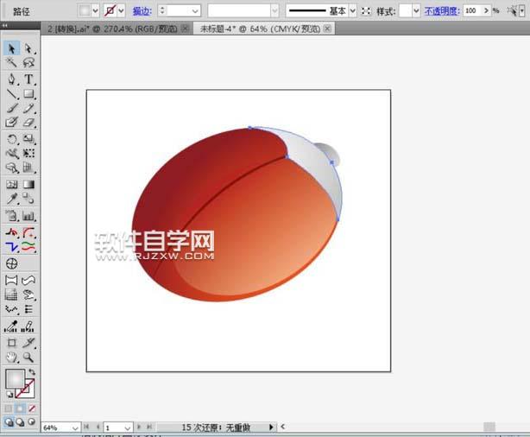The width and height of the screenshot is (530, 437).
Task: Open the artboard number dropdown
Action: (127, 427)
